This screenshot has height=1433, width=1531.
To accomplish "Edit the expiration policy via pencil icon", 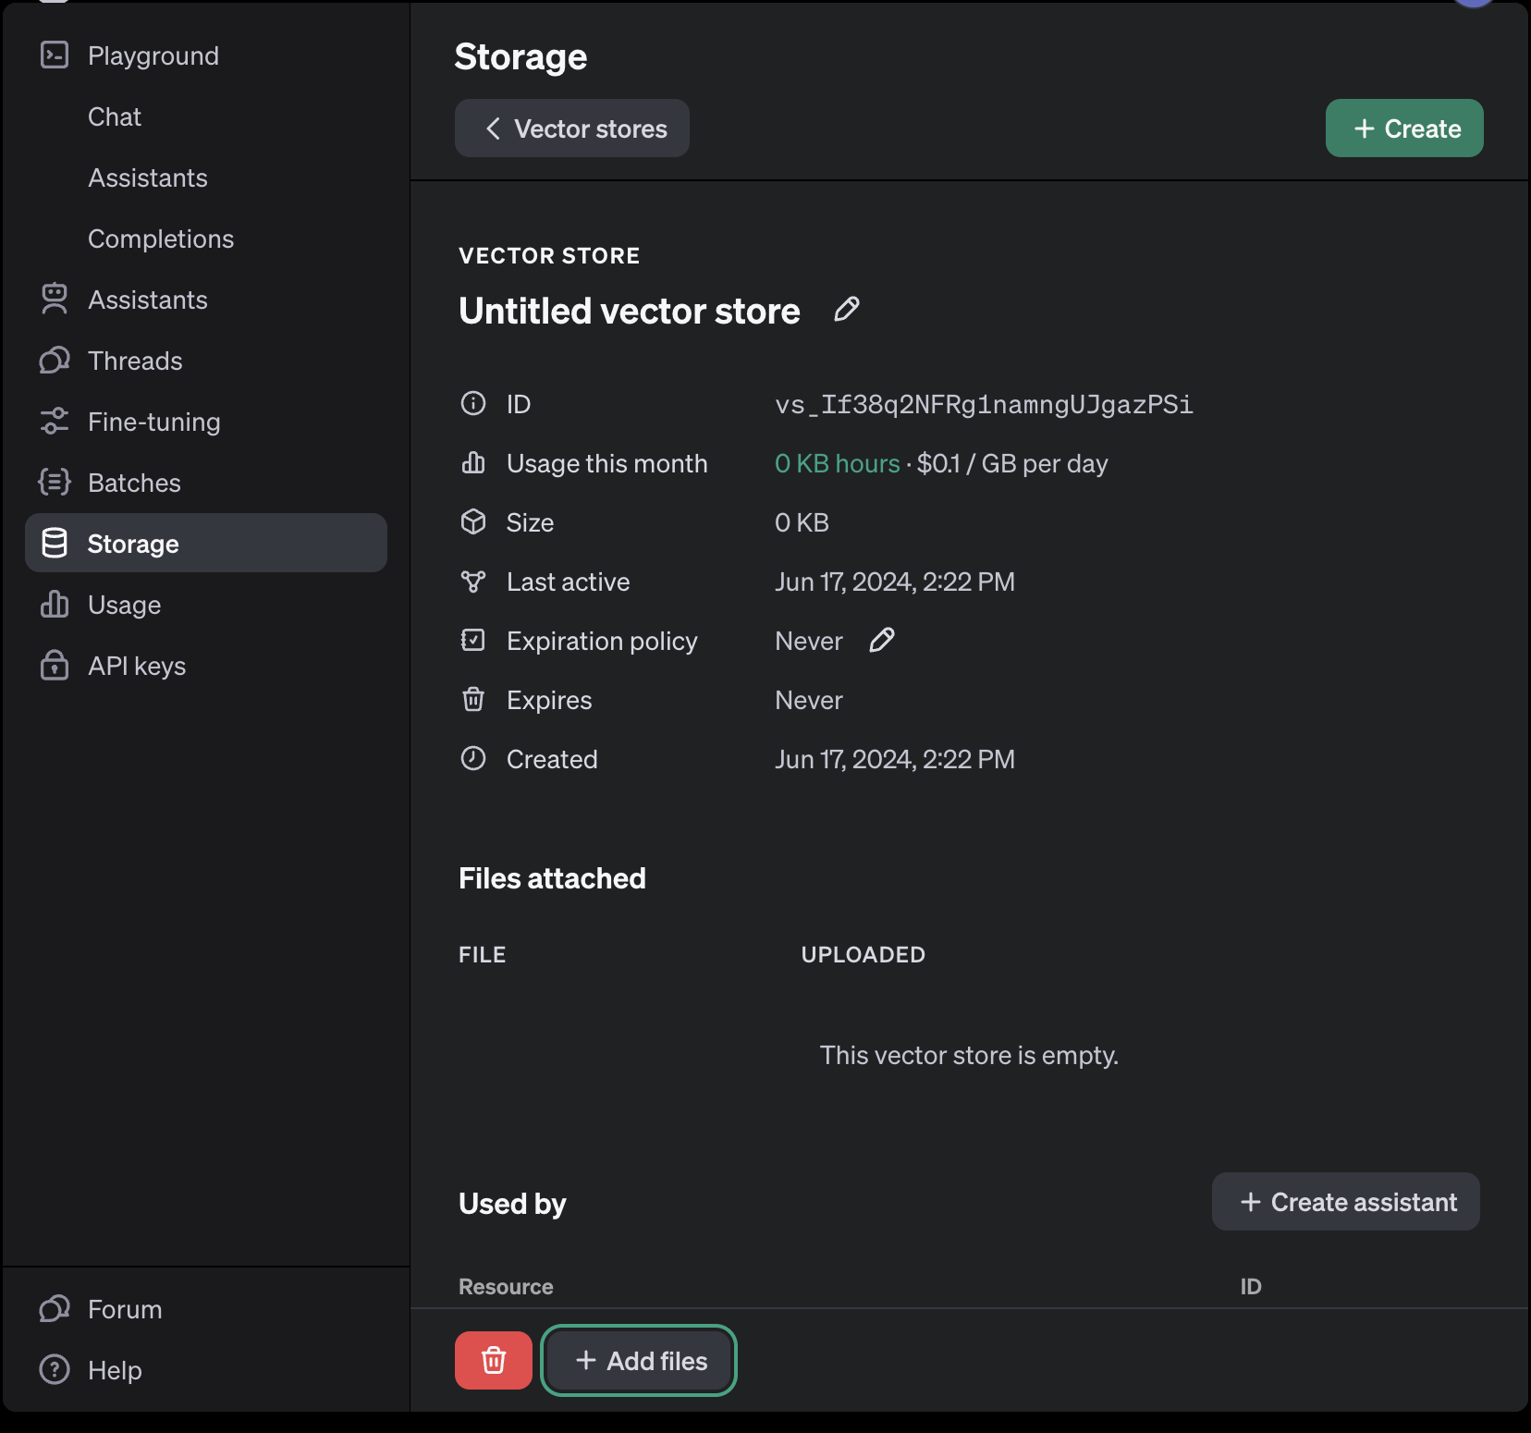I will tap(881, 640).
